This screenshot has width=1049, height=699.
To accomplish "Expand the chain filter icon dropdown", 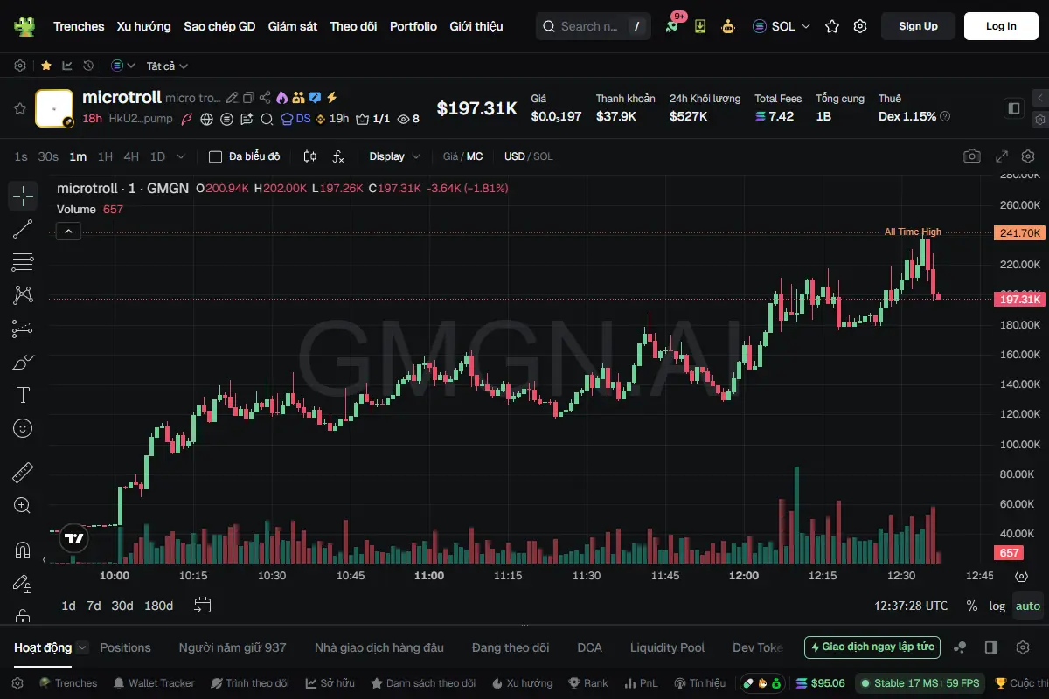I will click(x=123, y=66).
